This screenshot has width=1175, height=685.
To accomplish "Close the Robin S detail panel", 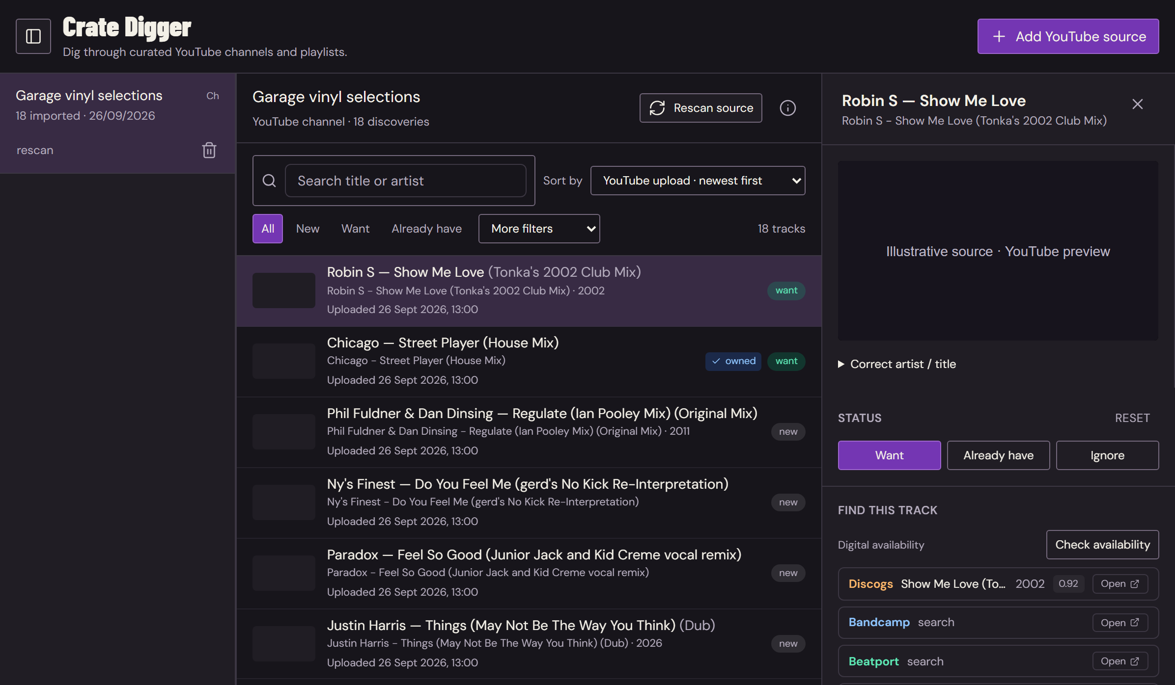I will (x=1138, y=104).
